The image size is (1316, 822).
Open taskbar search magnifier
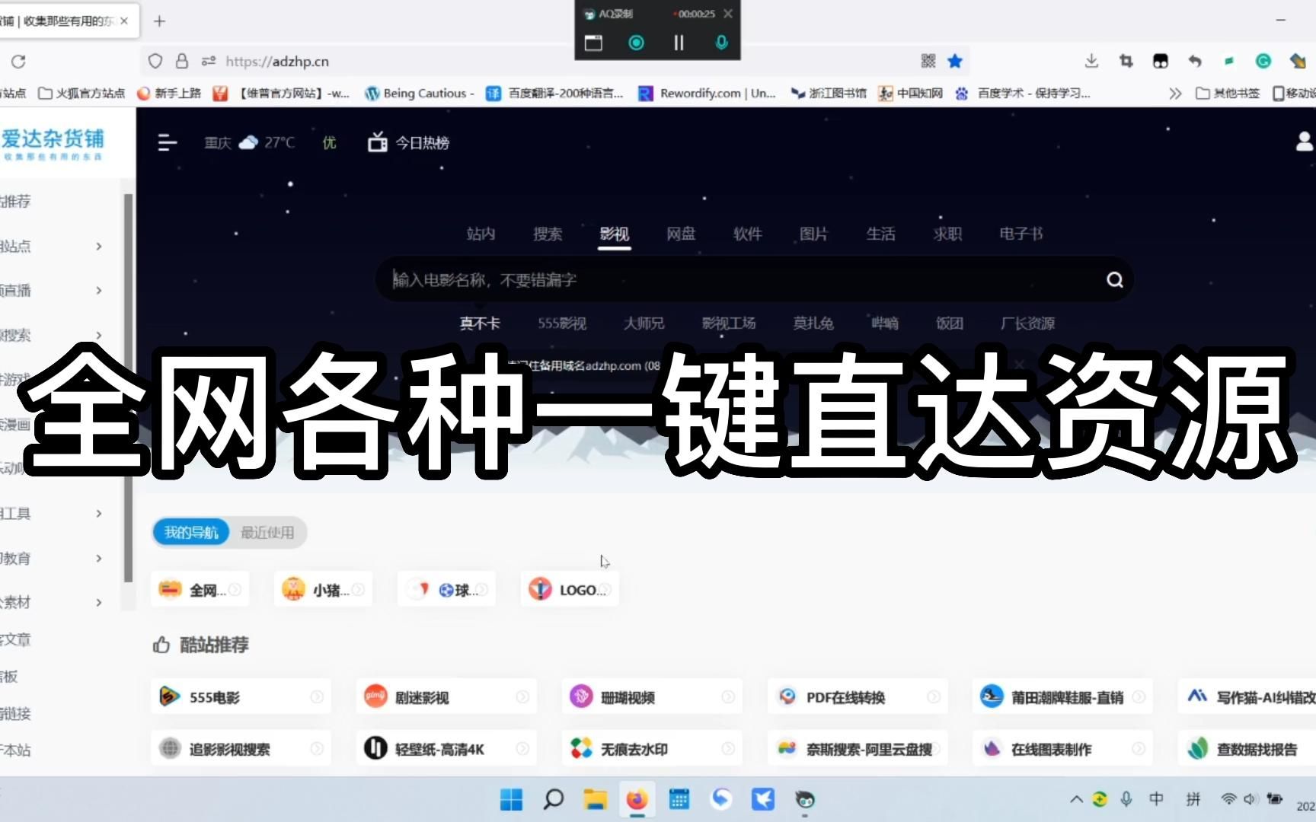click(554, 799)
